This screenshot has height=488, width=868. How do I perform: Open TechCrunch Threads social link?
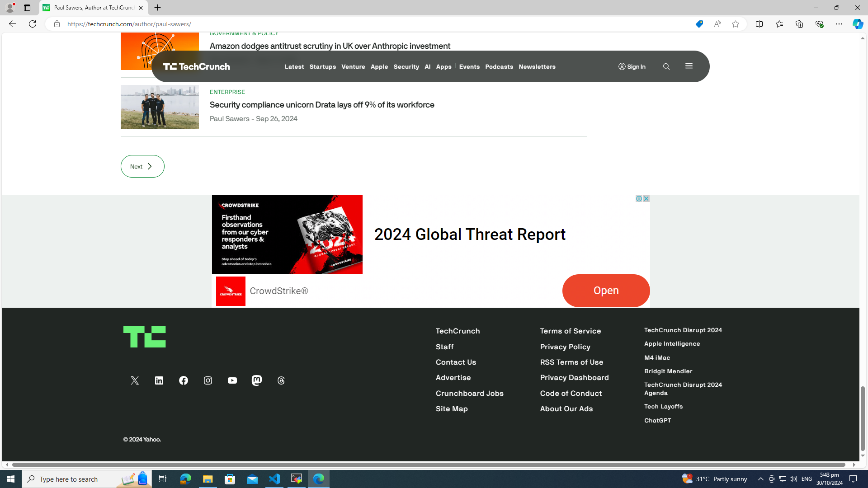[281, 380]
